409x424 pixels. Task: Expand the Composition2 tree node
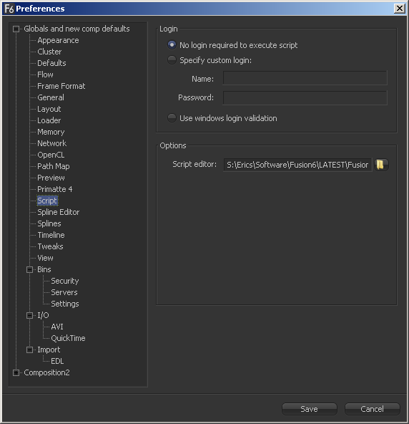point(16,373)
